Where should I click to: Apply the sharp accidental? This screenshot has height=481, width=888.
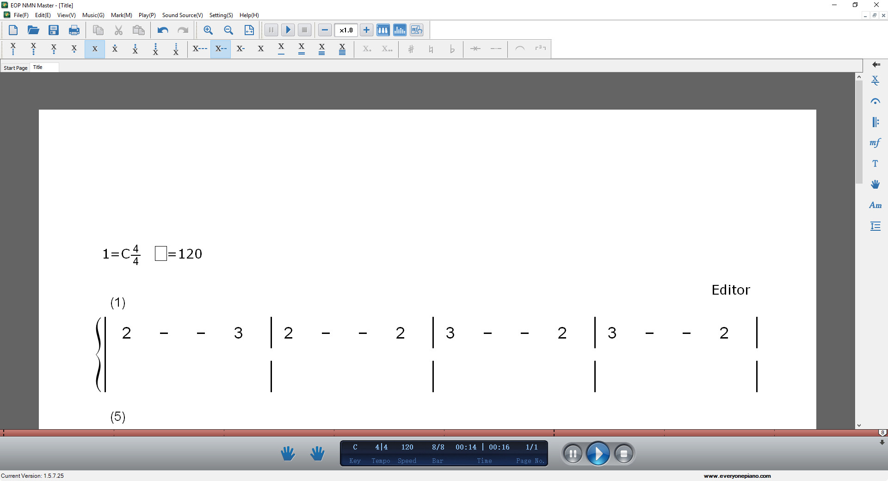tap(411, 49)
